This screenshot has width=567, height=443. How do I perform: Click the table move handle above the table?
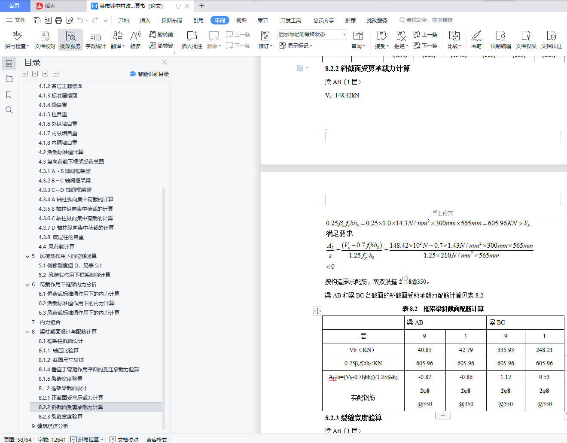coord(317,311)
